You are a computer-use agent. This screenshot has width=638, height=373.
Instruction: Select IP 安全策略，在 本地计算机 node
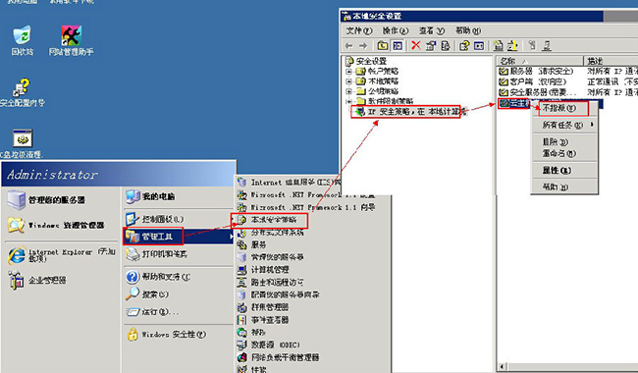410,112
